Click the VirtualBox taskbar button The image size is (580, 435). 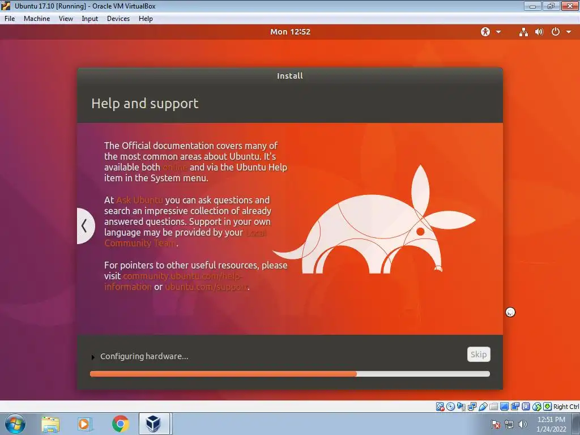[154, 424]
